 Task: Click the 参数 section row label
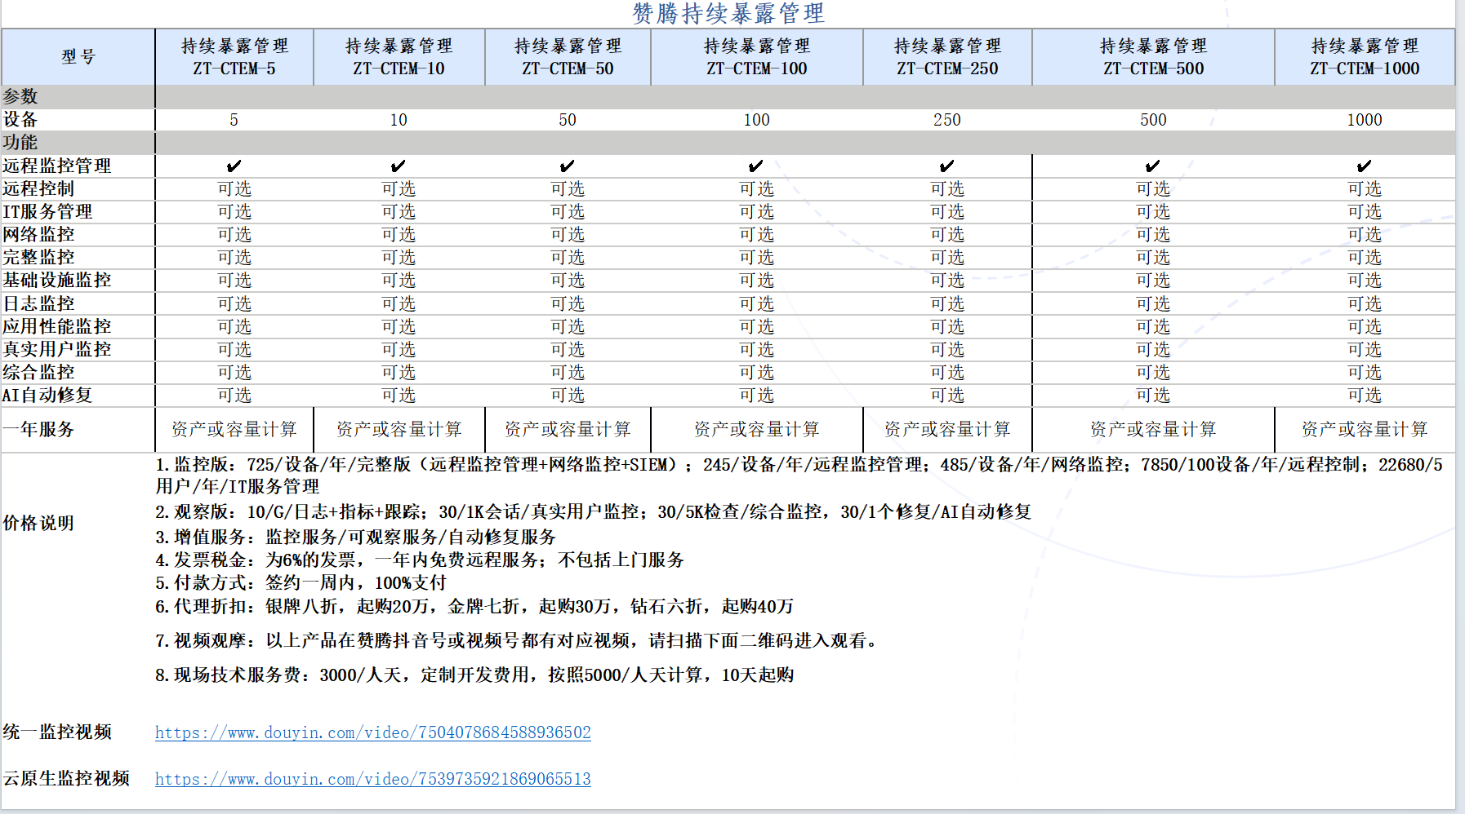tap(21, 97)
